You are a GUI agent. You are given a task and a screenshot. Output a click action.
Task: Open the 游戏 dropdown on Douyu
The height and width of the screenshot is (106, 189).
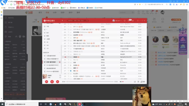(71, 12)
